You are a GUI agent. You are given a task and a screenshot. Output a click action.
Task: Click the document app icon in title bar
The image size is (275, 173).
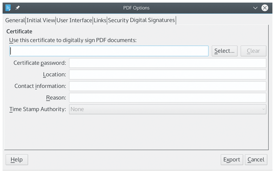pyautogui.click(x=8, y=8)
